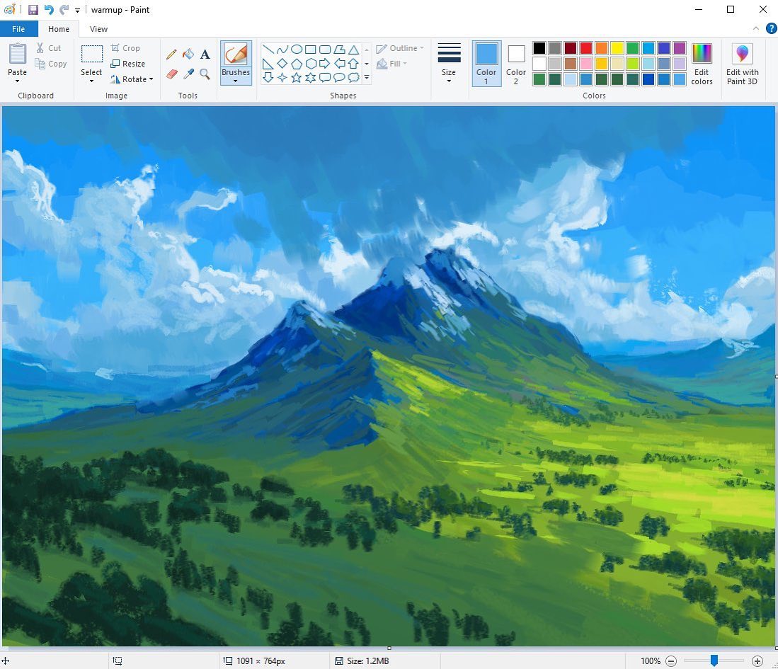Pick the yellow color swatch
The height and width of the screenshot is (669, 778).
[617, 48]
